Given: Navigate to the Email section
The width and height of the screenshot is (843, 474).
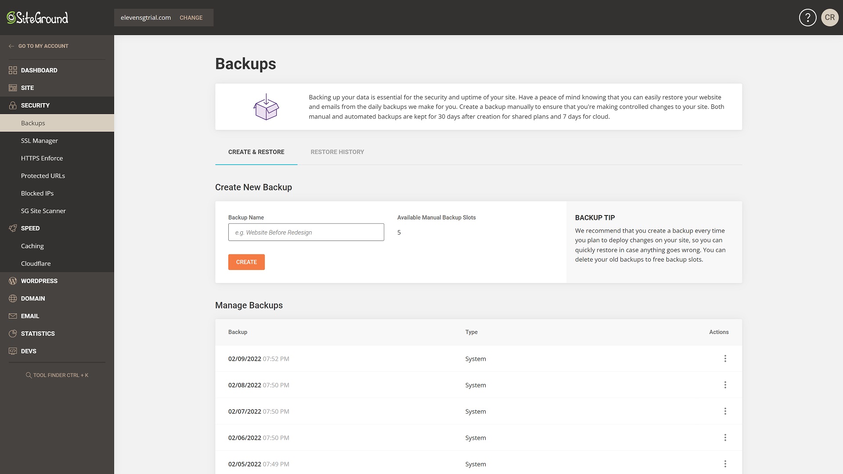Looking at the screenshot, I should pos(30,316).
